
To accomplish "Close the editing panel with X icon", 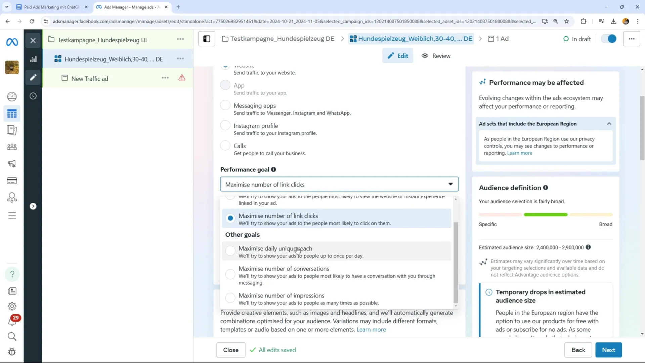I will pos(33,41).
